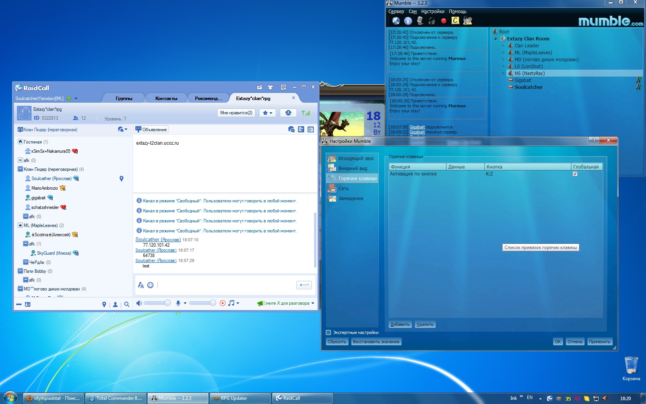Select Сеть settings category
This screenshot has width=646, height=404.
[352, 188]
